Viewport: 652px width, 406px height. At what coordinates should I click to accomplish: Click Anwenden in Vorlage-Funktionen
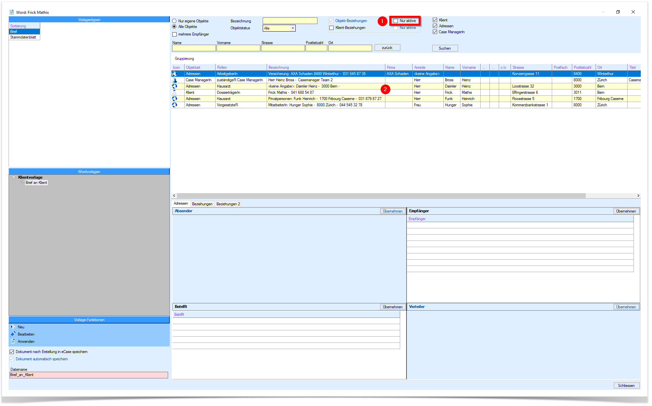(x=26, y=342)
